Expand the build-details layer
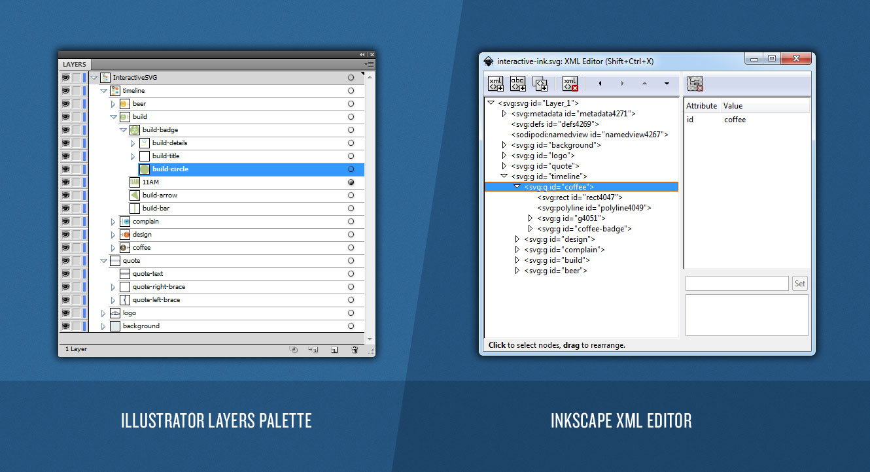 (133, 143)
